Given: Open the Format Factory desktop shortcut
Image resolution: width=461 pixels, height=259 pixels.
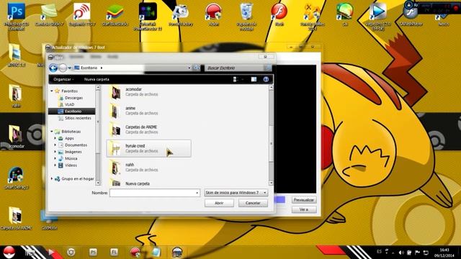Looking at the screenshot, I should 181,14.
